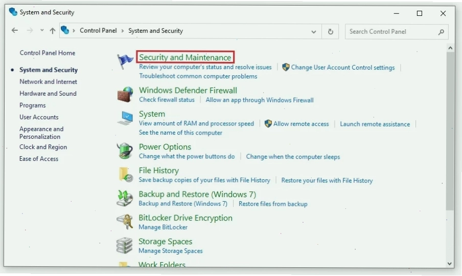Open Appearance and Personalization category
462x276 pixels.
[x=41, y=133]
